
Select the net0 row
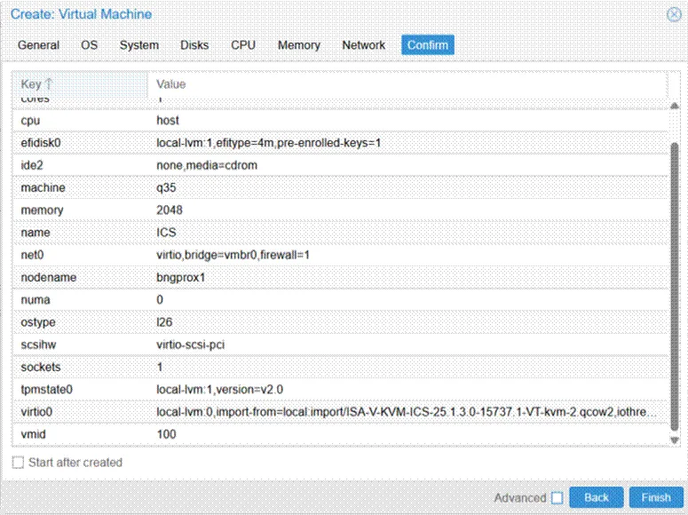point(340,255)
